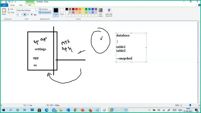Pick the white color swatch in second row

67,13
